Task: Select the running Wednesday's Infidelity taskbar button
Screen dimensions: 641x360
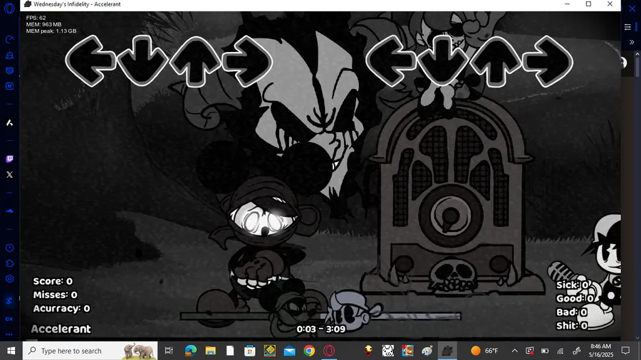Action: click(x=447, y=351)
